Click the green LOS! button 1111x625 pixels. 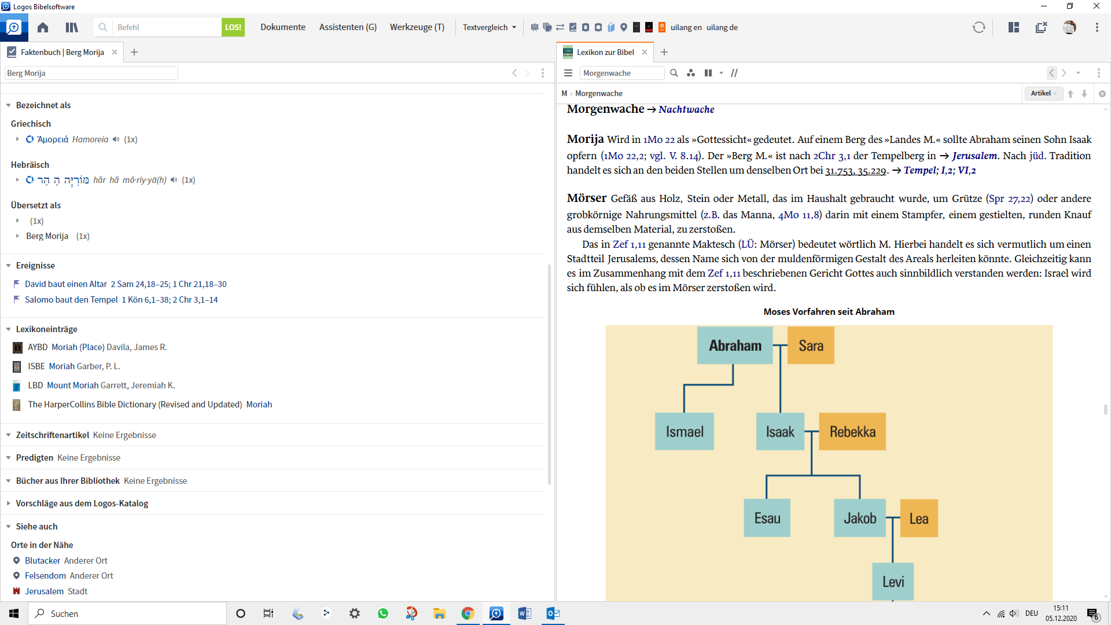coord(233,27)
